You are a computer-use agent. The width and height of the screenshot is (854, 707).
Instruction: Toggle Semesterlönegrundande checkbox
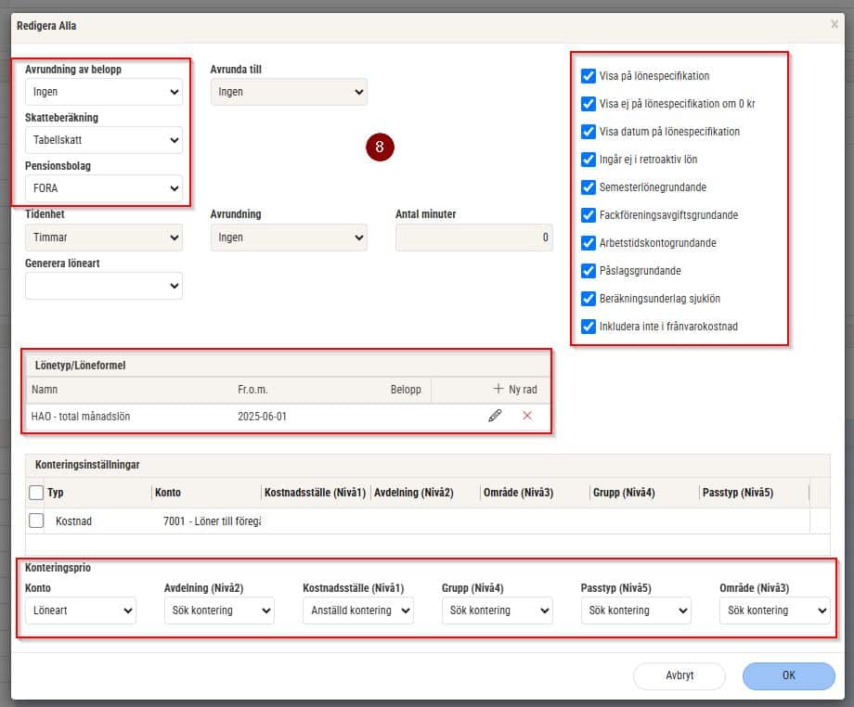589,187
